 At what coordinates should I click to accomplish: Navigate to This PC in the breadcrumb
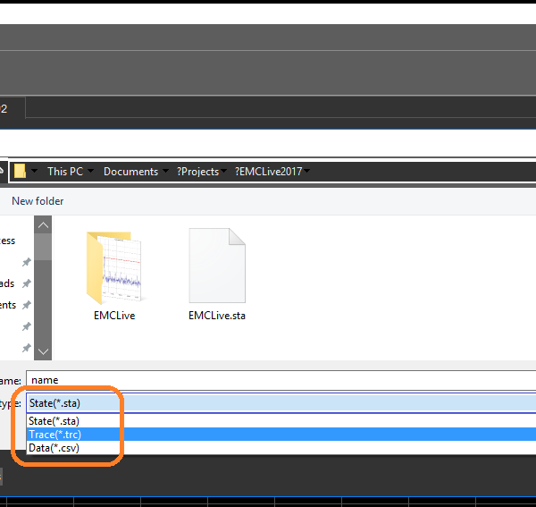point(64,172)
